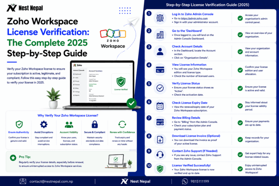Viewport: 279px width, 186px height.
Task: Click the 'Check License Expiry Date' heading
Action: click(190, 103)
